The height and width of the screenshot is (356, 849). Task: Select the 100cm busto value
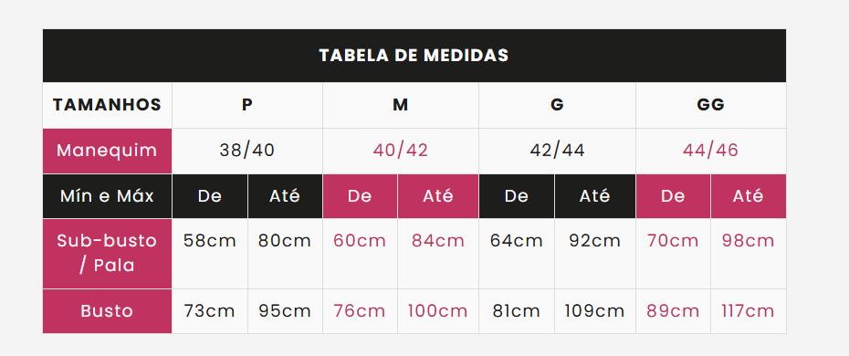click(438, 311)
